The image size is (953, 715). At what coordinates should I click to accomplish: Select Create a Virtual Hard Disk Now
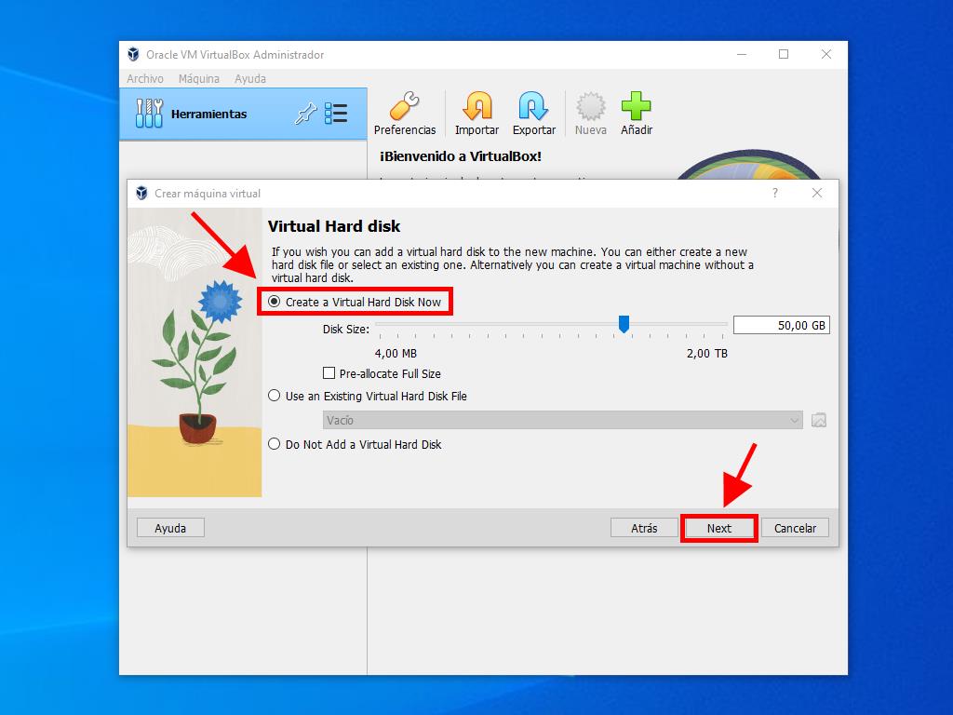[x=275, y=302]
